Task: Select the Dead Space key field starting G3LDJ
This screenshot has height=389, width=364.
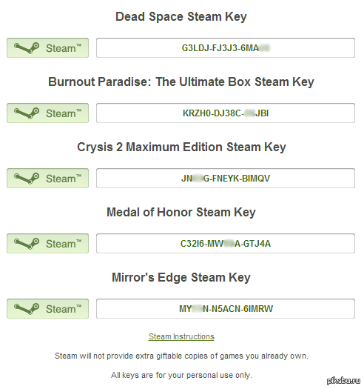Action: 226,48
